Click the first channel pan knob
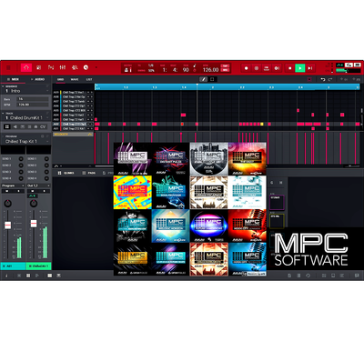 pos(8,204)
